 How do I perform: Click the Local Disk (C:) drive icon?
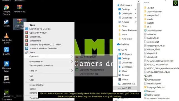point(119,84)
